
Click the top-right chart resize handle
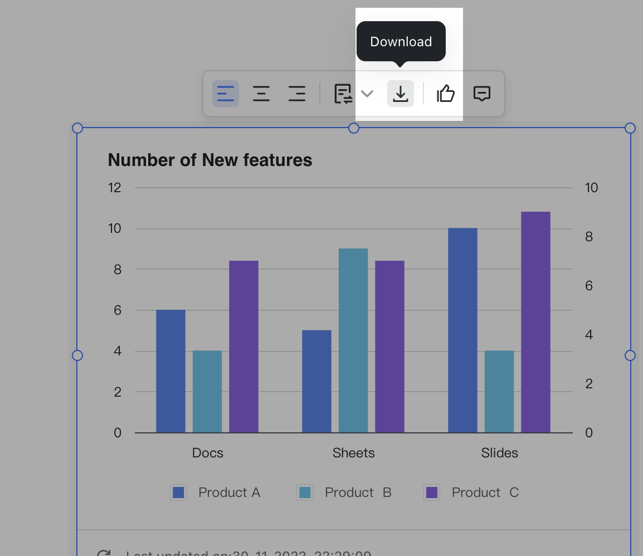pyautogui.click(x=630, y=128)
